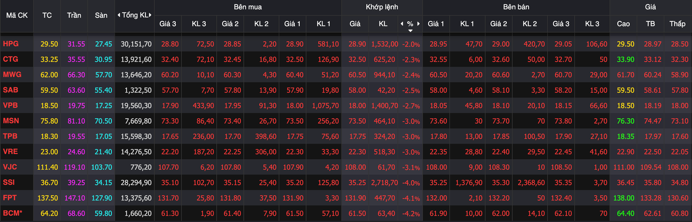Click the Sàn column header
The width and height of the screenshot is (692, 222).
101,15
